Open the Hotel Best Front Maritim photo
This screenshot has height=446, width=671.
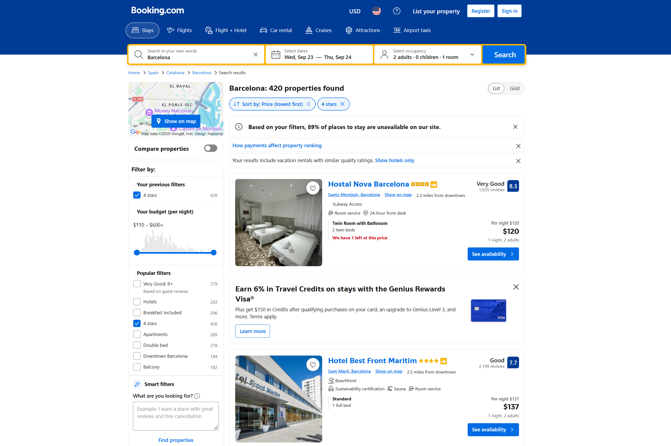[x=278, y=399]
